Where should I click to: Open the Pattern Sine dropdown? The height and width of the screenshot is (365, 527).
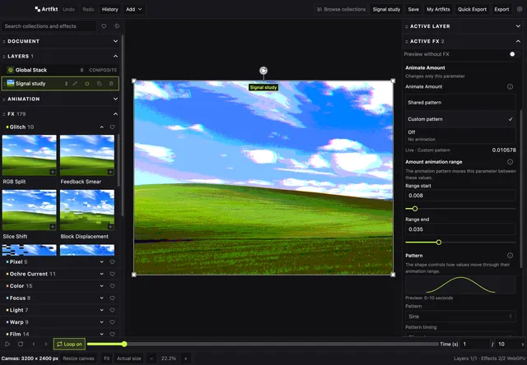click(x=460, y=316)
